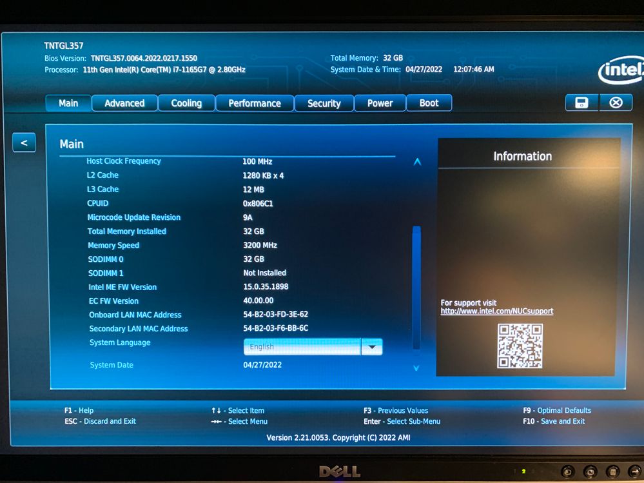Open the NUCsupport link
644x483 pixels.
click(497, 311)
